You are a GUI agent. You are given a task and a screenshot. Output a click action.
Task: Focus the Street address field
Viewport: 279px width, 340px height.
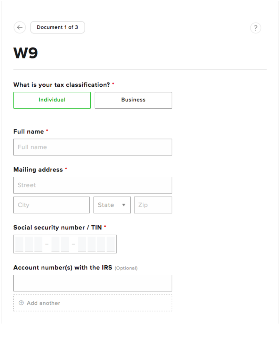point(93,185)
